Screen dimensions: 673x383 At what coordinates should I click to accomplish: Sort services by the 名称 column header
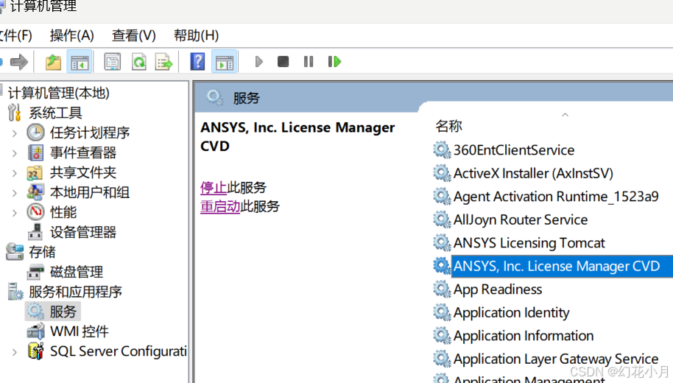449,126
